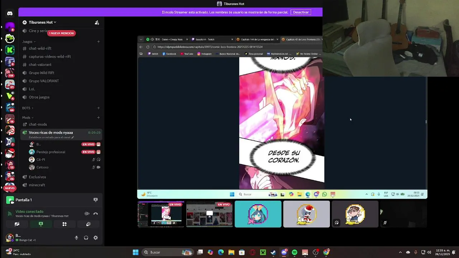Open Spotify from the Windows taskbar

coord(294,252)
